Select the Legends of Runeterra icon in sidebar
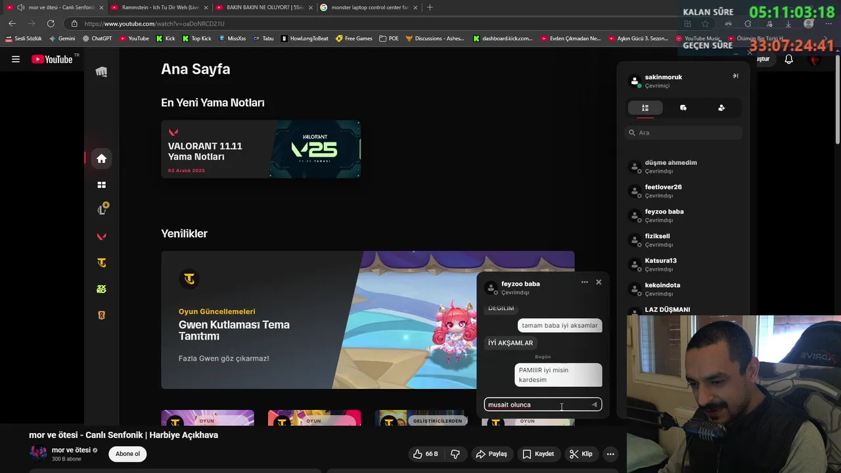Viewport: 841px width, 473px height. tap(101, 315)
